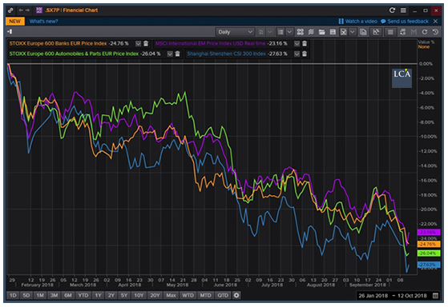Delete the MSCI EM Price Index series
448x307 pixels.
[x=305, y=44]
